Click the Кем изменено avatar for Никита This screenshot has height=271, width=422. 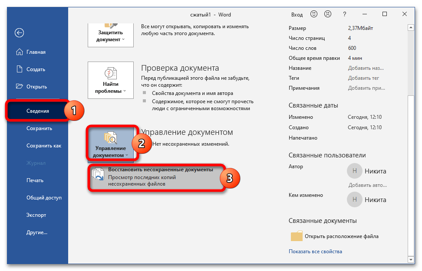tap(354, 199)
